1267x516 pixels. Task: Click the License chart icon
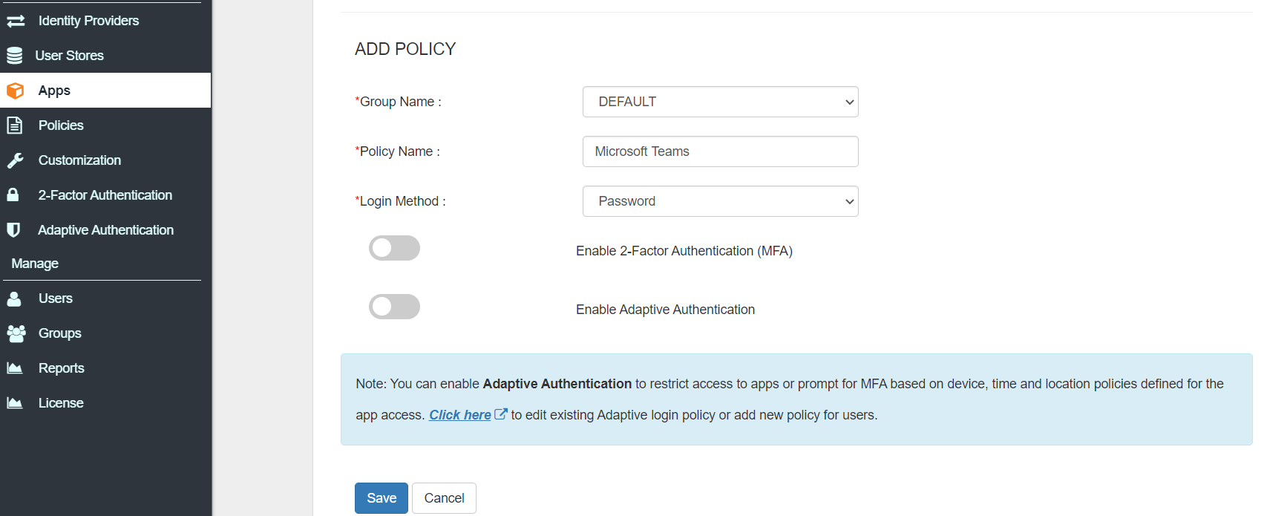click(15, 403)
